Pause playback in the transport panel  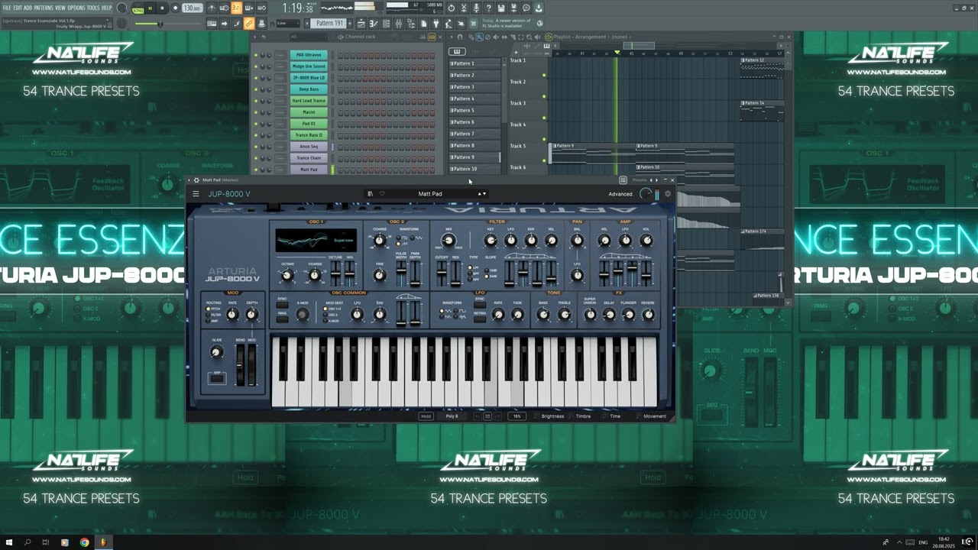(150, 8)
